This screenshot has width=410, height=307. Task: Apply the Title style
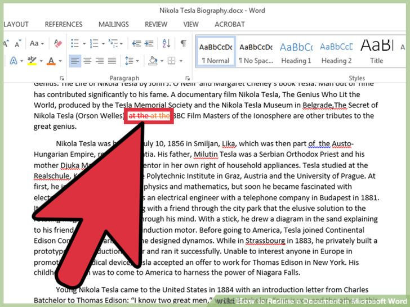point(377,52)
